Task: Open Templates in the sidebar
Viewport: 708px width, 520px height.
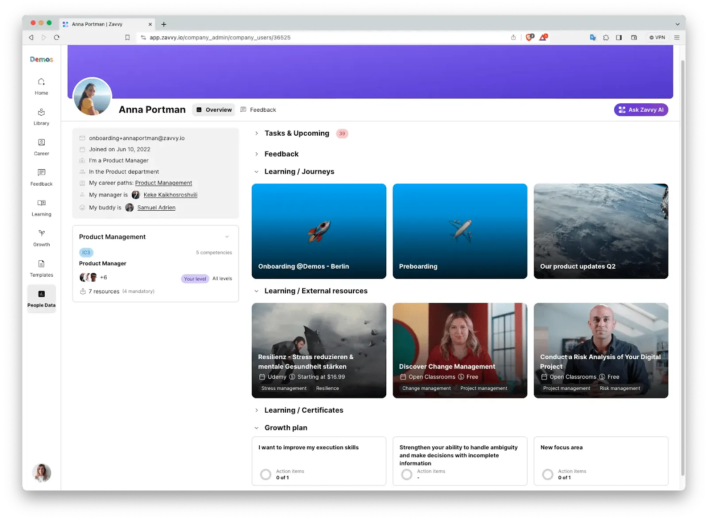Action: [41, 268]
